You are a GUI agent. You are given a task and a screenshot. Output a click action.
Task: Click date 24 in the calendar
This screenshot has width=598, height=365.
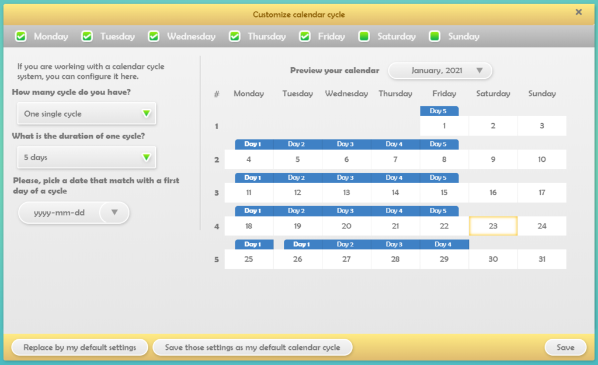point(542,226)
